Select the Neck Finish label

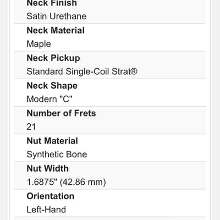(52, 3)
